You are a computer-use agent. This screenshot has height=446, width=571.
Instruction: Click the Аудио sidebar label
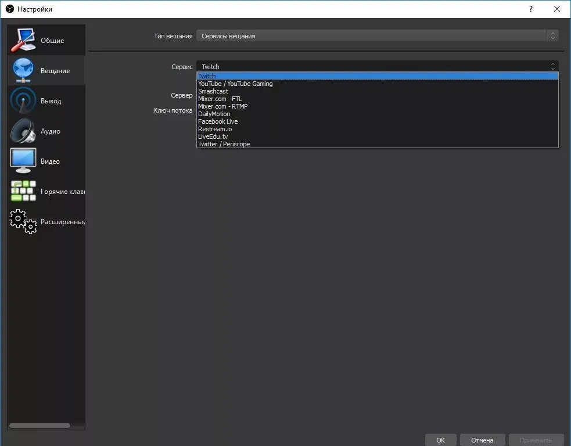pos(51,131)
